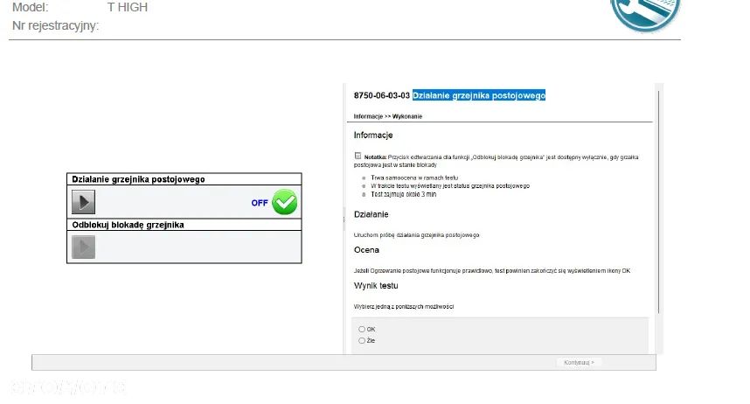This screenshot has height=404, width=750.
Task: Click the blue OFF status indicator
Action: [x=260, y=203]
